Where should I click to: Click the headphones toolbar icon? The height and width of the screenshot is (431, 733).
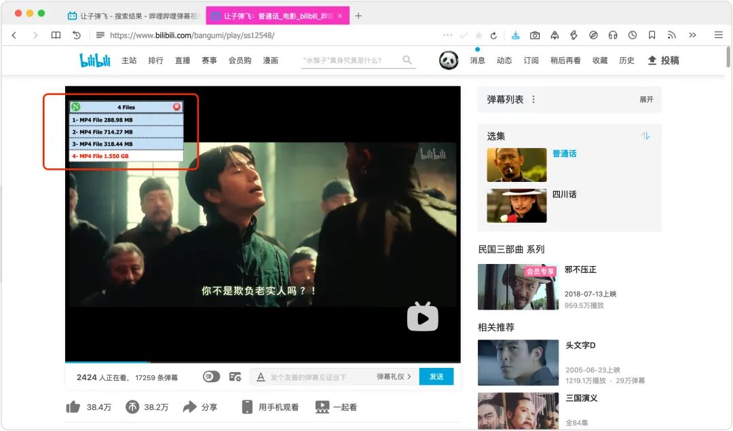pos(612,35)
